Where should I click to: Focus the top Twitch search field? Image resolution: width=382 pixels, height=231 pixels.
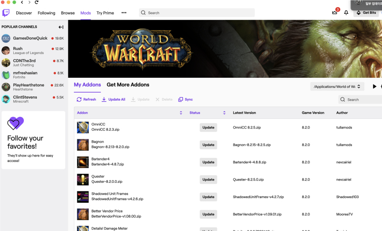(x=197, y=13)
